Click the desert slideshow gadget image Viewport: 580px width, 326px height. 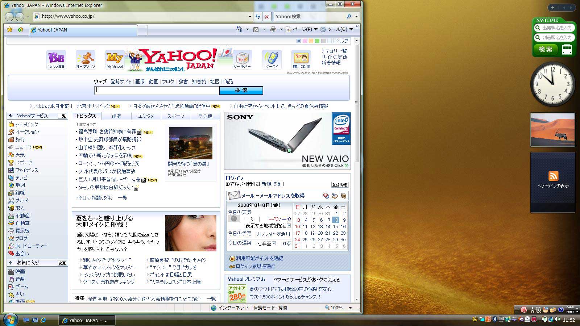552,130
